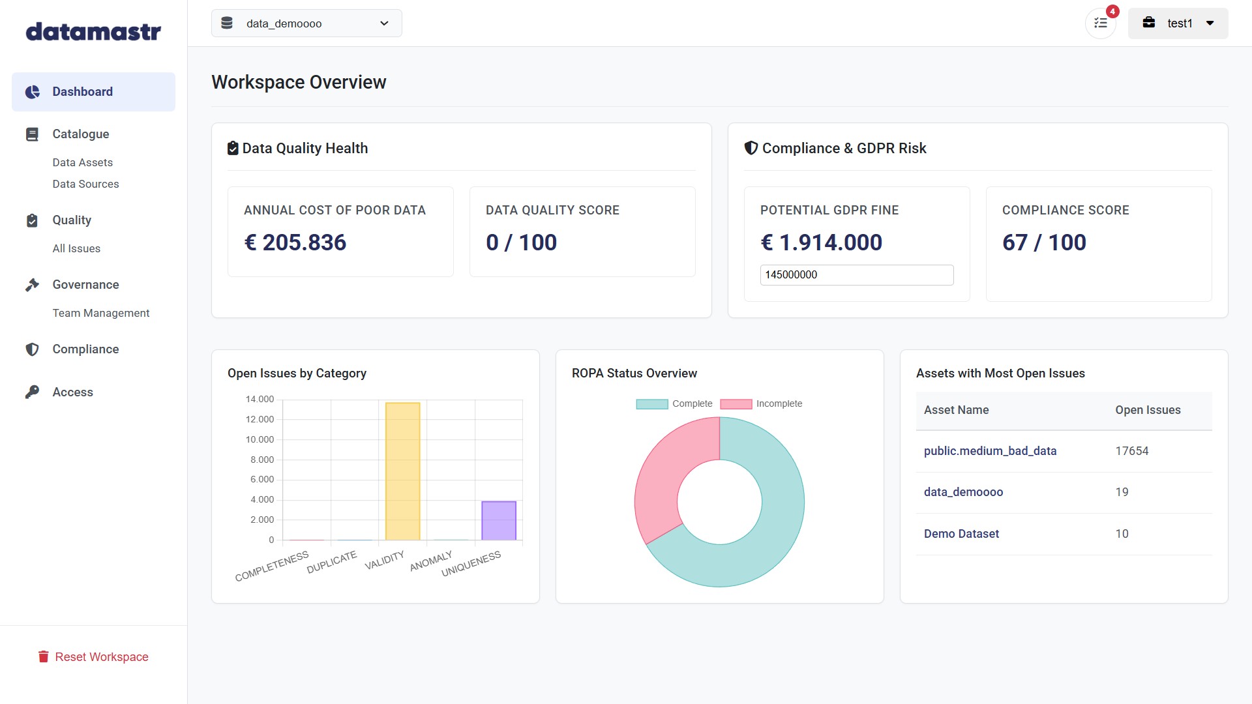Click the GDPR fine revenue input field

click(856, 275)
